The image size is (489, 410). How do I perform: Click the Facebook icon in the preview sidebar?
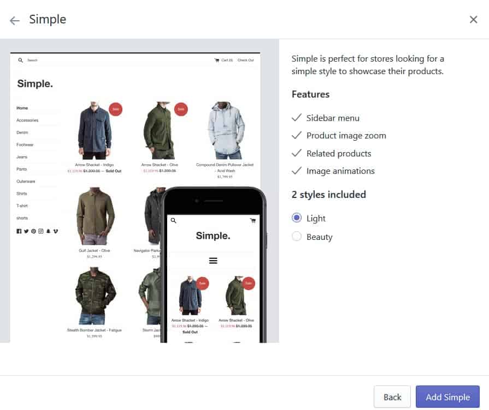(19, 231)
